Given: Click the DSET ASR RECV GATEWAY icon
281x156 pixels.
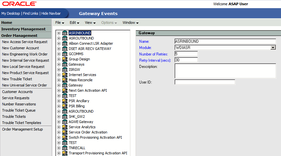Looking at the screenshot, I should pyautogui.click(x=65, y=49).
